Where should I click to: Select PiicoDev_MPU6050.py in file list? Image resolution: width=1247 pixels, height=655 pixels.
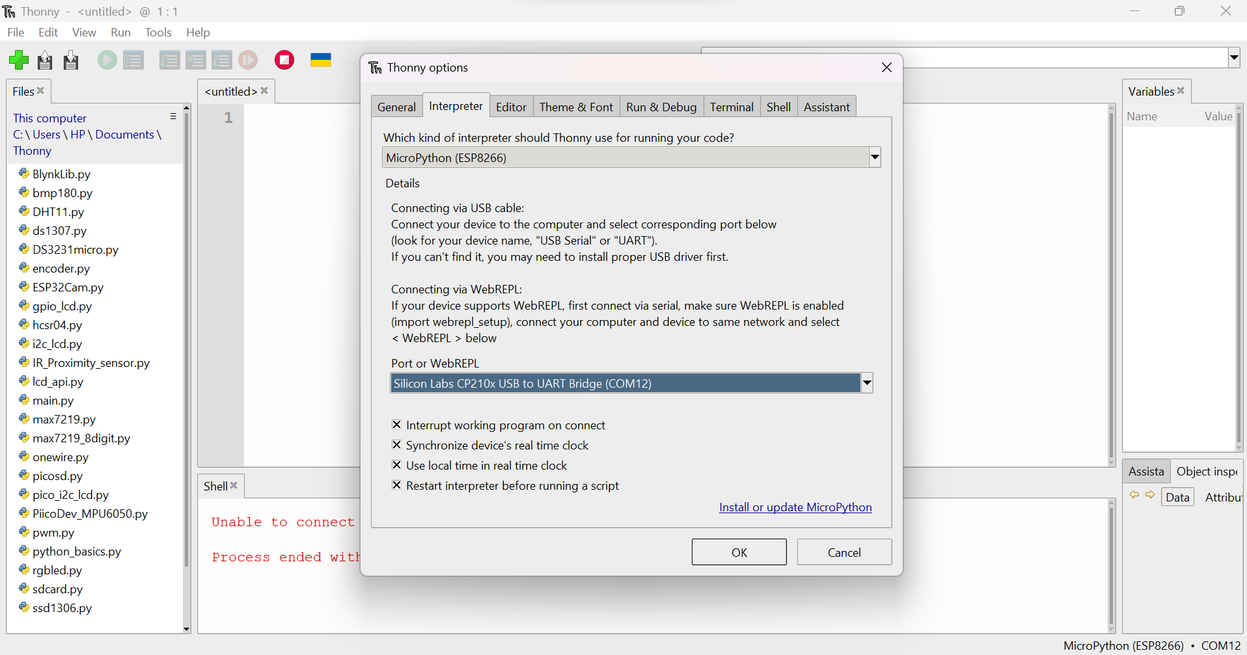click(90, 514)
